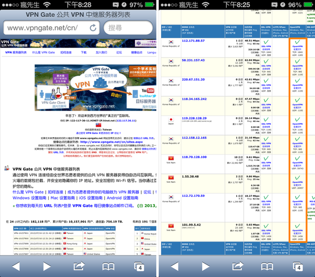Tap the forward arrow in the left screenshot toolbar
Image resolution: width=315 pixels, height=277 pixels.
point(47,267)
